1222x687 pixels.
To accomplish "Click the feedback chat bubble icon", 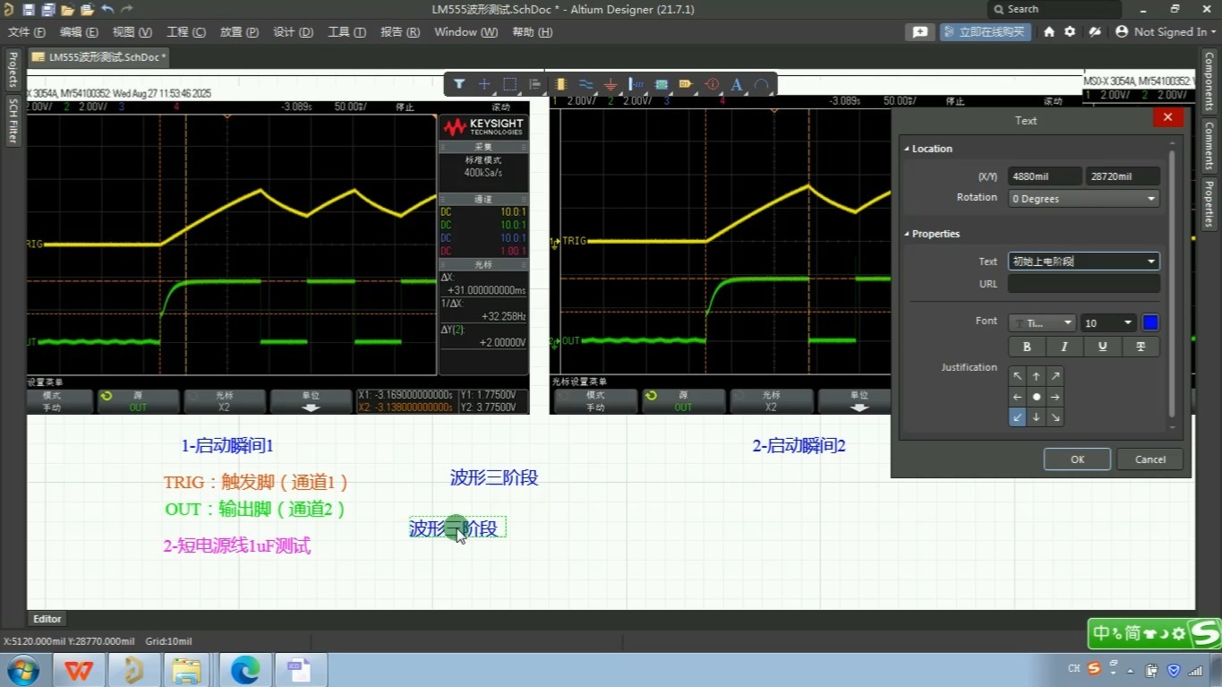I will click(x=919, y=31).
